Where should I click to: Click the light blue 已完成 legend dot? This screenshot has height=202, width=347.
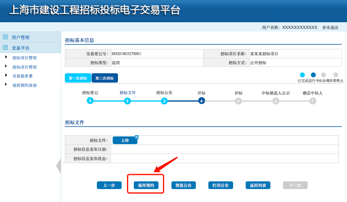click(x=302, y=75)
